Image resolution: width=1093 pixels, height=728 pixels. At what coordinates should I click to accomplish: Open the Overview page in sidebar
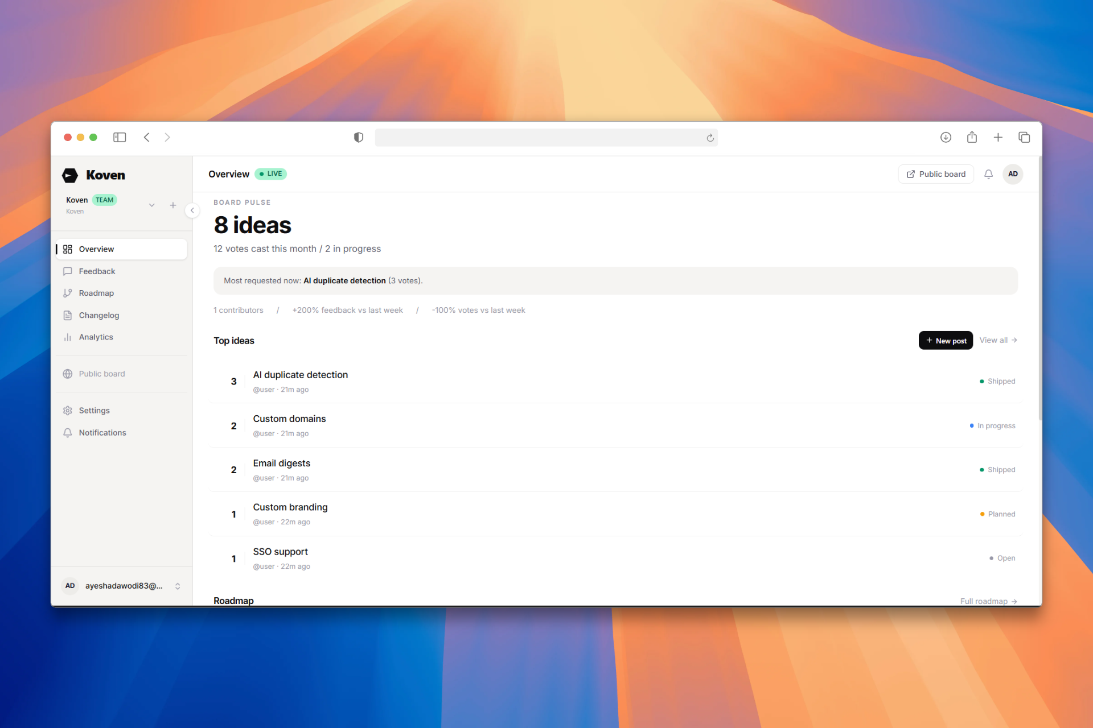click(122, 249)
